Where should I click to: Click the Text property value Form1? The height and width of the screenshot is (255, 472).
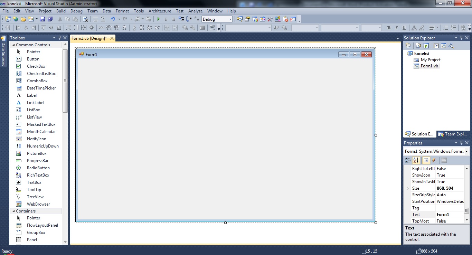(x=450, y=215)
